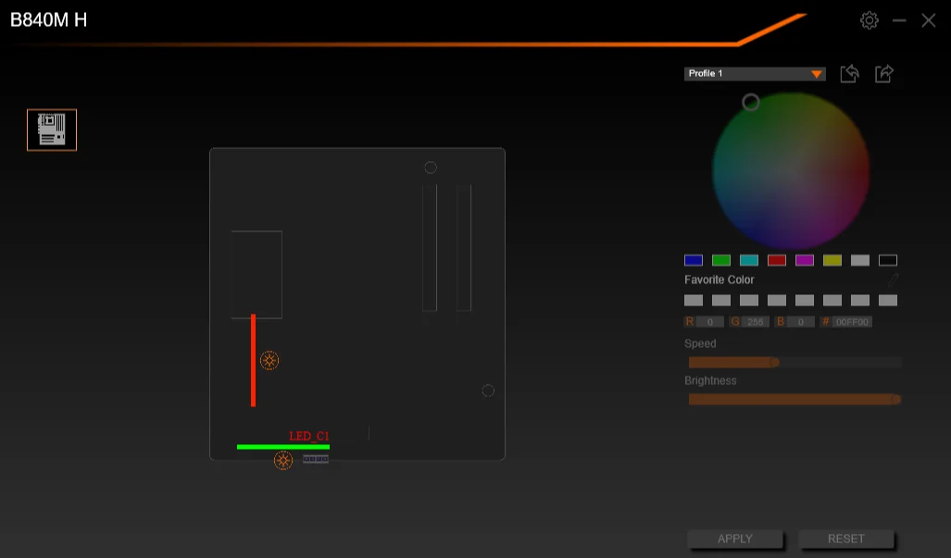Image resolution: width=951 pixels, height=558 pixels.
Task: Pick the cyan preset color swatch
Action: [x=749, y=260]
